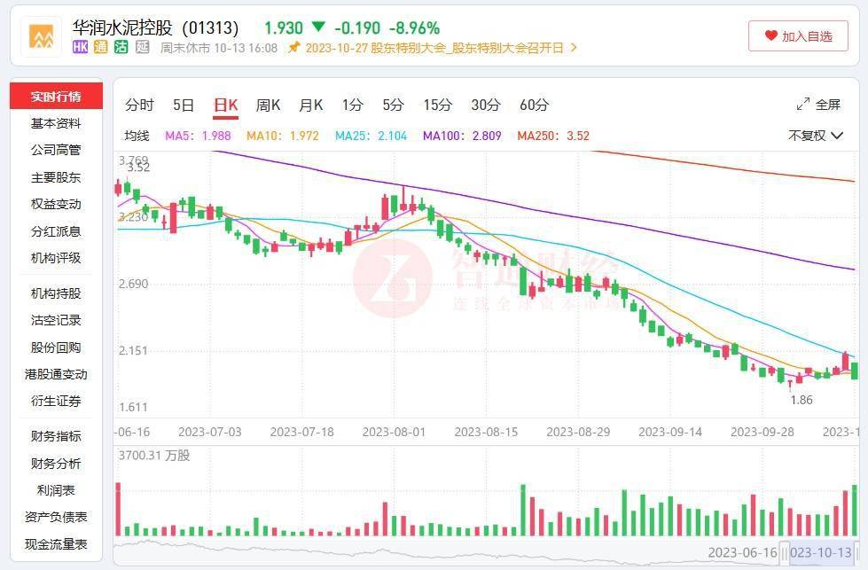Image resolution: width=868 pixels, height=570 pixels.
Task: Switch to 30分 interval tab
Action: coord(486,105)
